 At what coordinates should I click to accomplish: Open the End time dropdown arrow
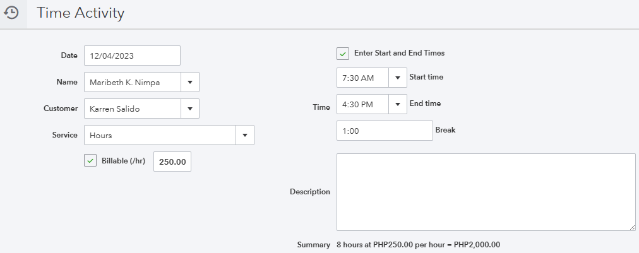398,104
